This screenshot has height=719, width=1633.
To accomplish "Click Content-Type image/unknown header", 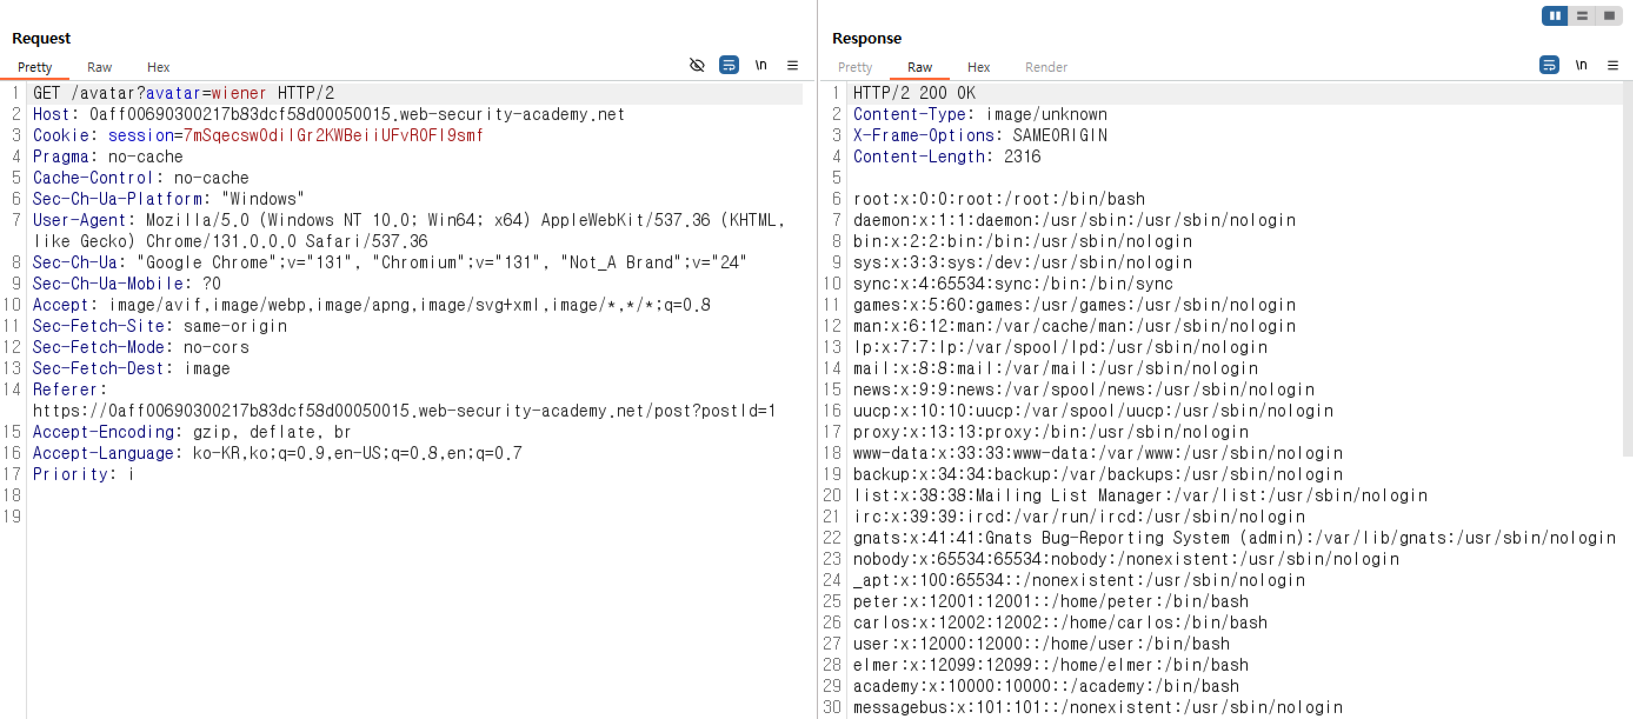I will click(980, 114).
